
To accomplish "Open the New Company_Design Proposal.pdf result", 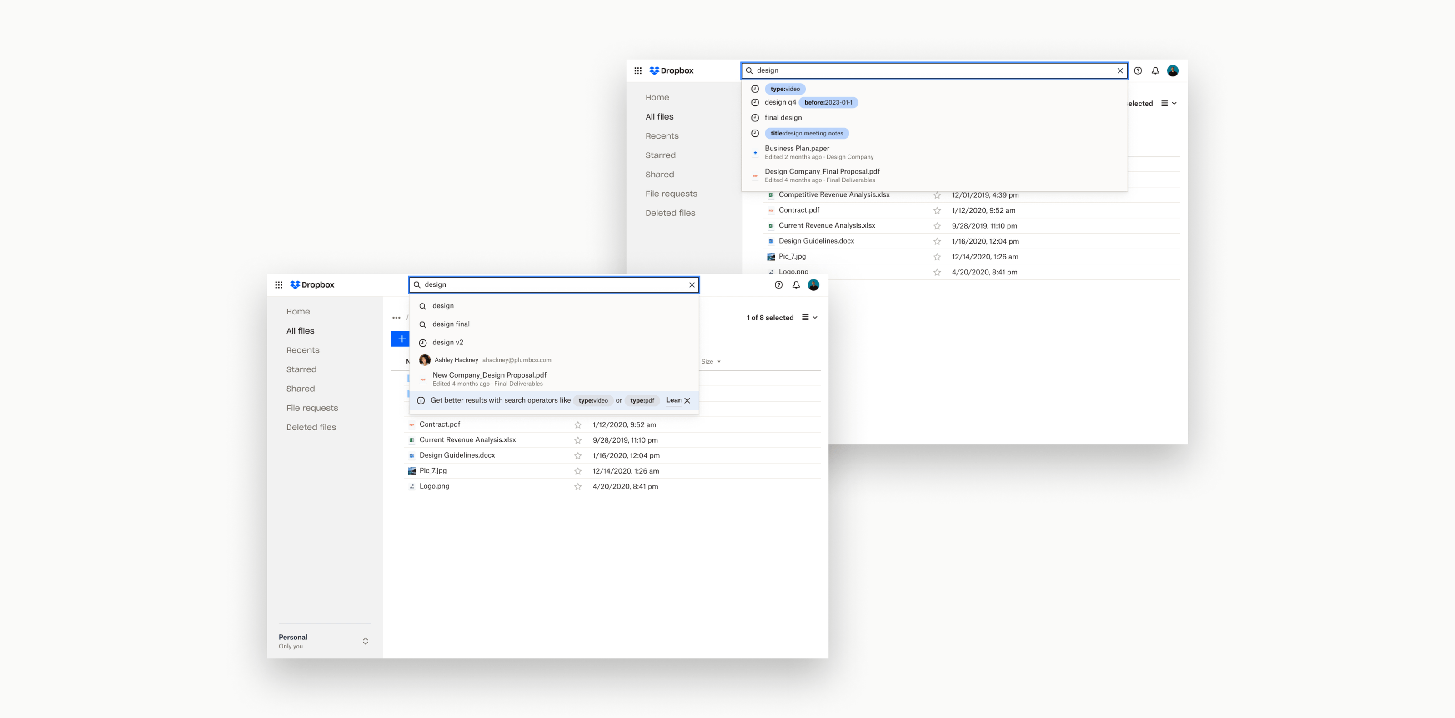I will [489, 379].
